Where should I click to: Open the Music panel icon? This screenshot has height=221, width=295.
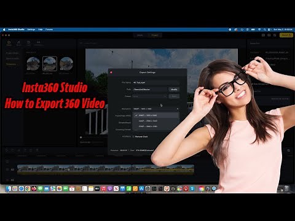[x=18, y=43]
